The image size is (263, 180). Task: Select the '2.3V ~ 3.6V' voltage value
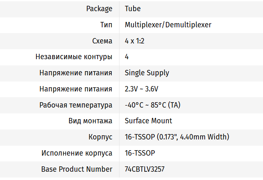(141, 89)
